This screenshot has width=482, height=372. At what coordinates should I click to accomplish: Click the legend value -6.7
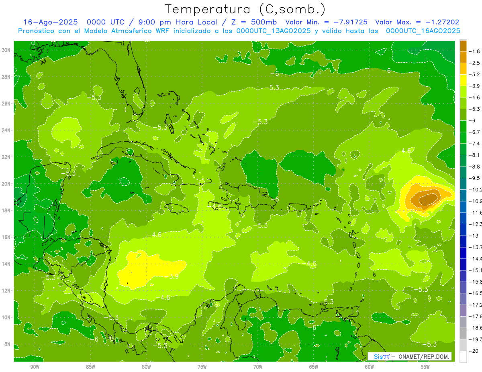pos(474,132)
